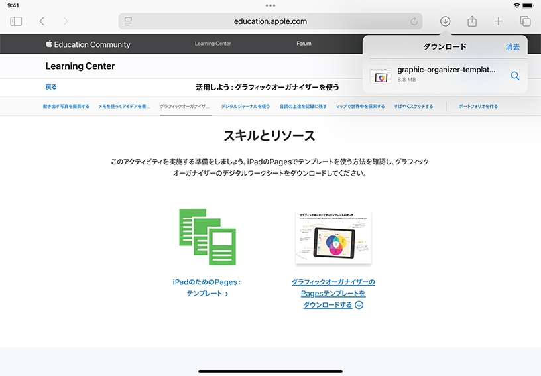Select デジタルジャーナルを使う tab
Image resolution: width=541 pixels, height=376 pixels.
pyautogui.click(x=245, y=106)
